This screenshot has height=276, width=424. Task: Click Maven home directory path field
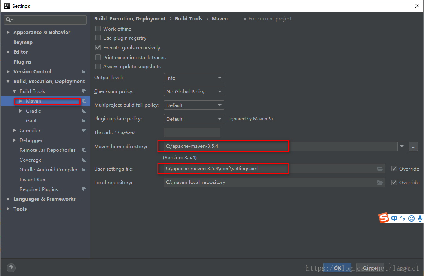[281, 147]
